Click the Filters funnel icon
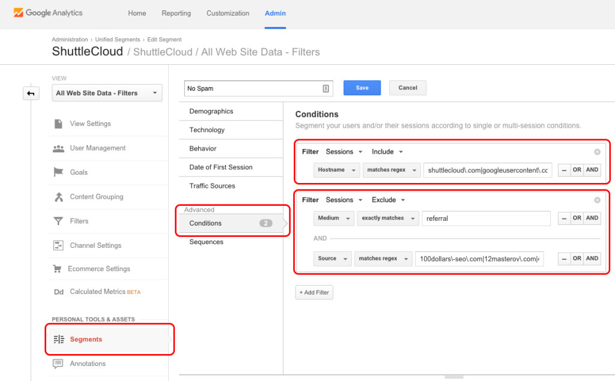 [x=58, y=221]
